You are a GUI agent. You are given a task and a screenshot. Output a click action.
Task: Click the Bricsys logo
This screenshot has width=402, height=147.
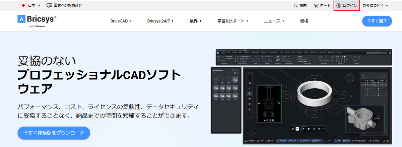(x=37, y=20)
